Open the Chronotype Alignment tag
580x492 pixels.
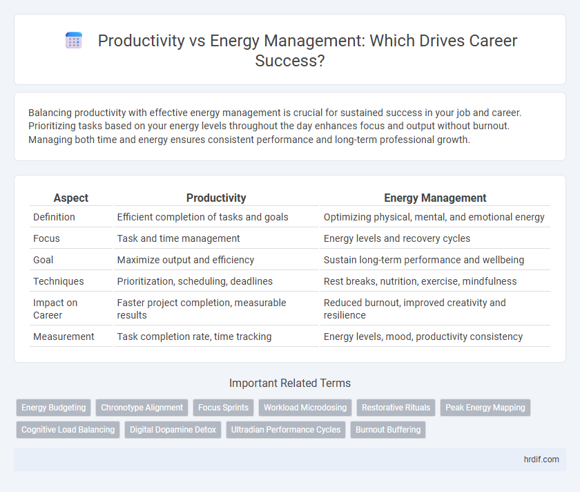(142, 408)
